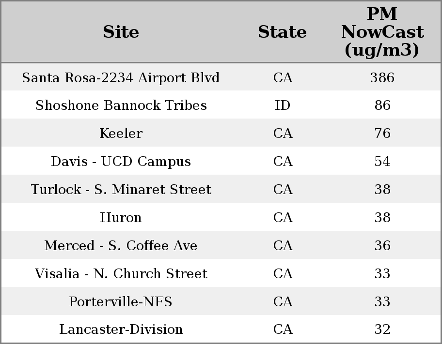Click the Porterville-NFS site name
Screen dimensions: 442x344
121,302
